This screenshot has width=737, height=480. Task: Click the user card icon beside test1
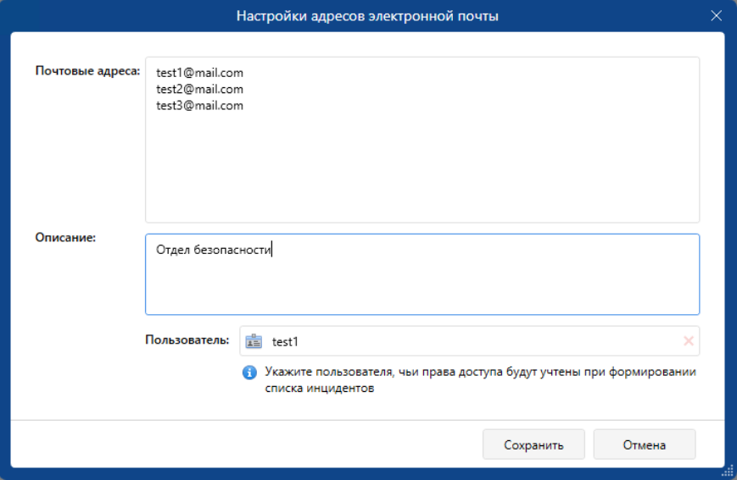tap(254, 341)
